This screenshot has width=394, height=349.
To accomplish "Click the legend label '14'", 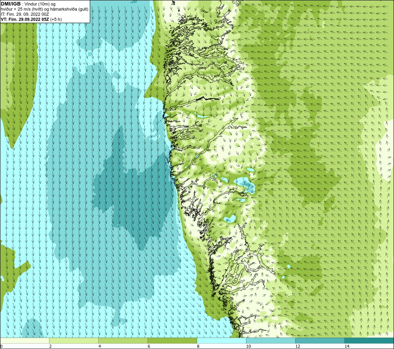I will [x=347, y=346].
